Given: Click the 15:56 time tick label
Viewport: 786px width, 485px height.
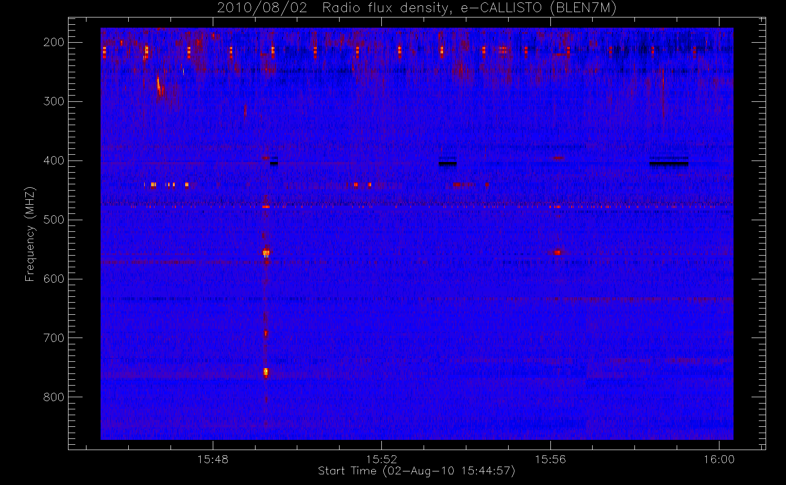Looking at the screenshot, I should click(550, 459).
